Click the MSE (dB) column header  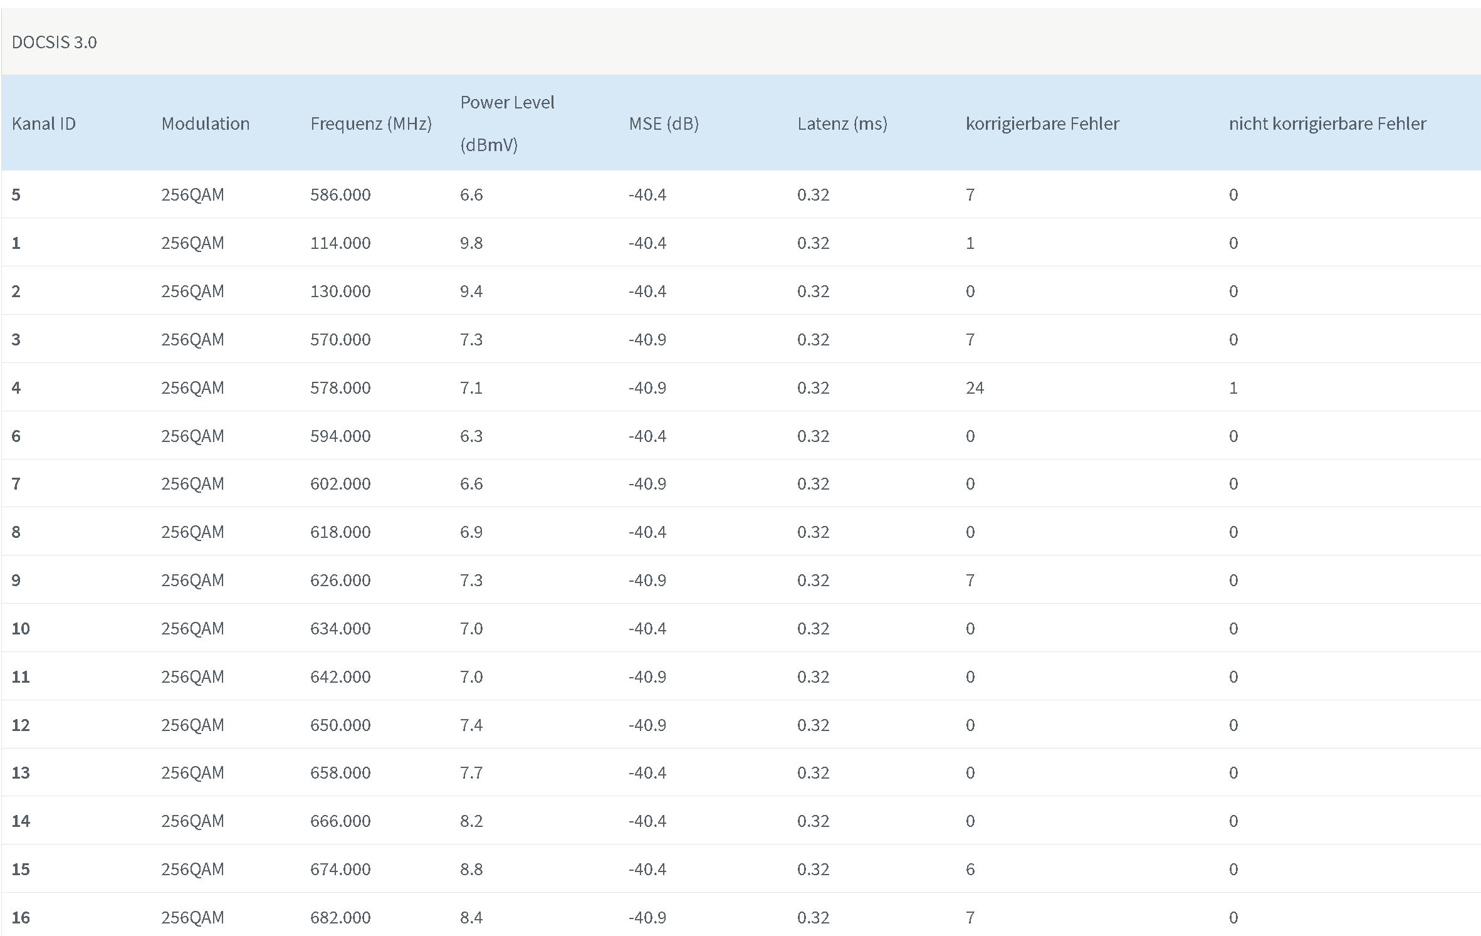coord(664,124)
